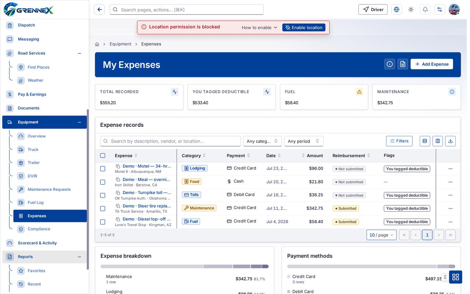Select the Steer tire replacement checkbox
This screenshot has height=294, width=470.
[x=103, y=208]
